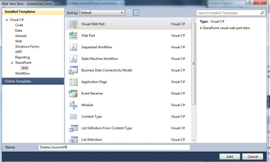270x162 pixels.
Task: Open the Installed Templates section
Action: tap(33, 12)
